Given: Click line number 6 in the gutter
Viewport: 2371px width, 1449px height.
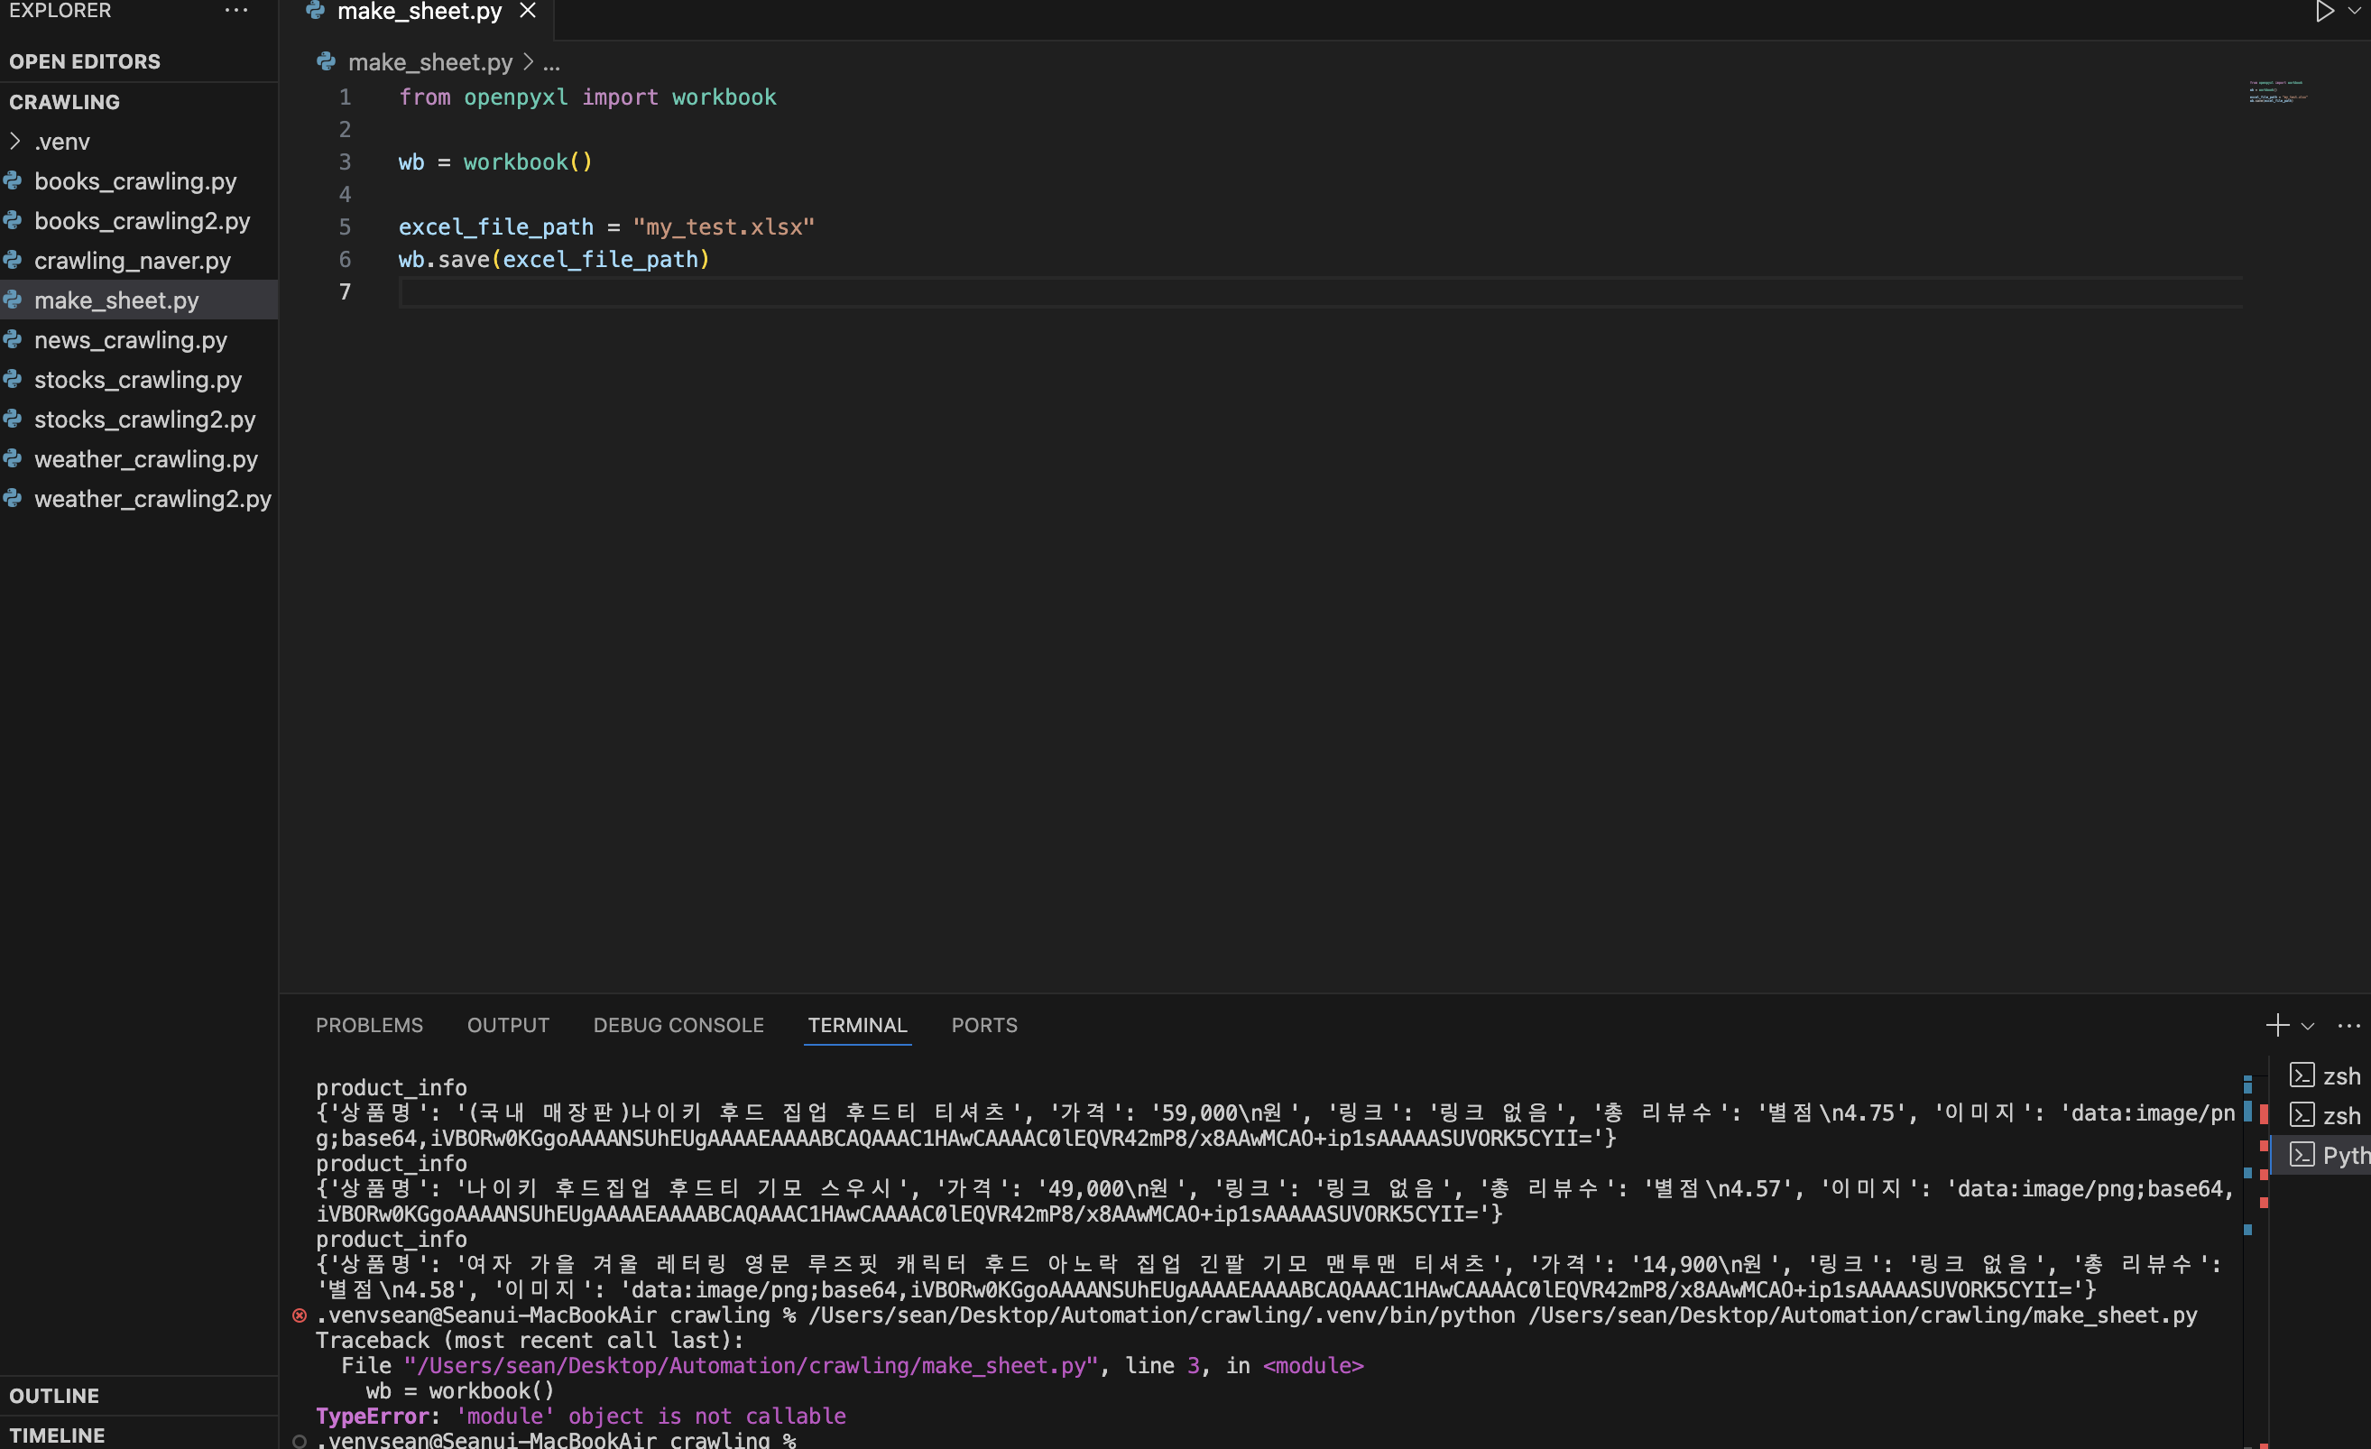Looking at the screenshot, I should 345,259.
